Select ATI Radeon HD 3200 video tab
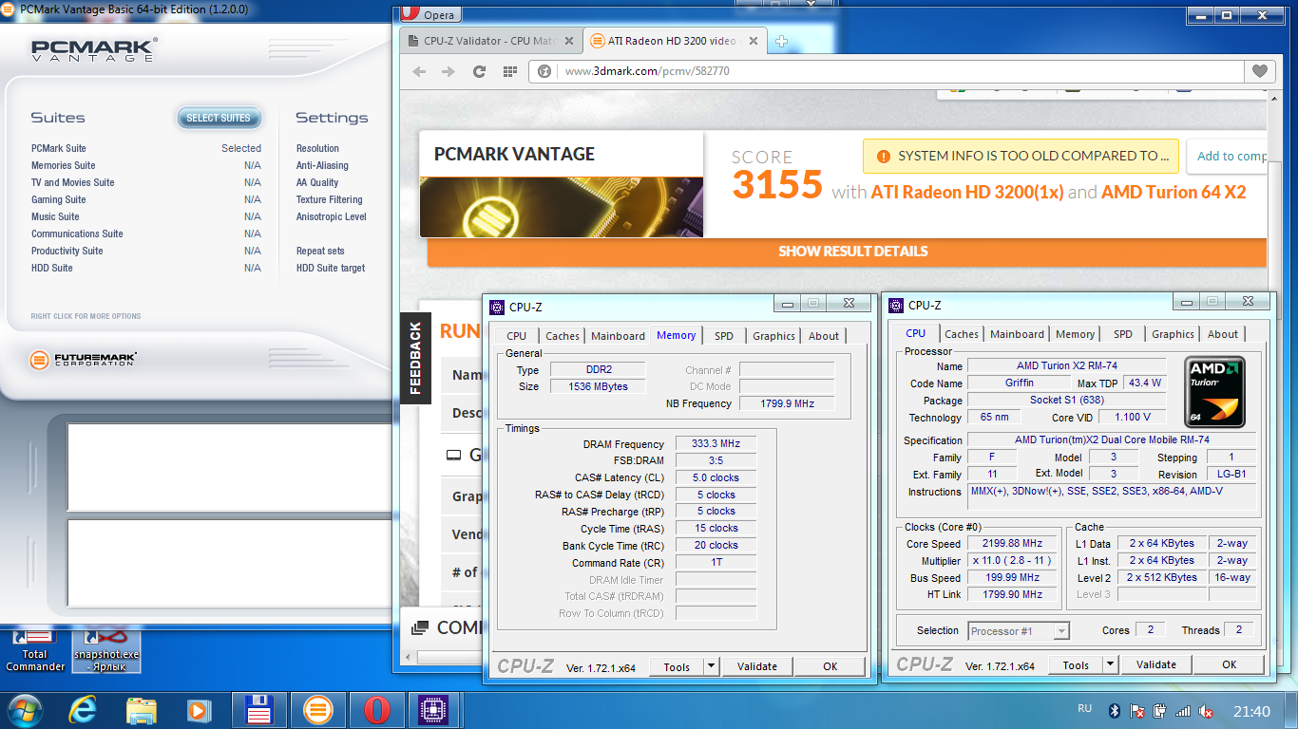Viewport: 1298px width, 729px height. click(675, 41)
